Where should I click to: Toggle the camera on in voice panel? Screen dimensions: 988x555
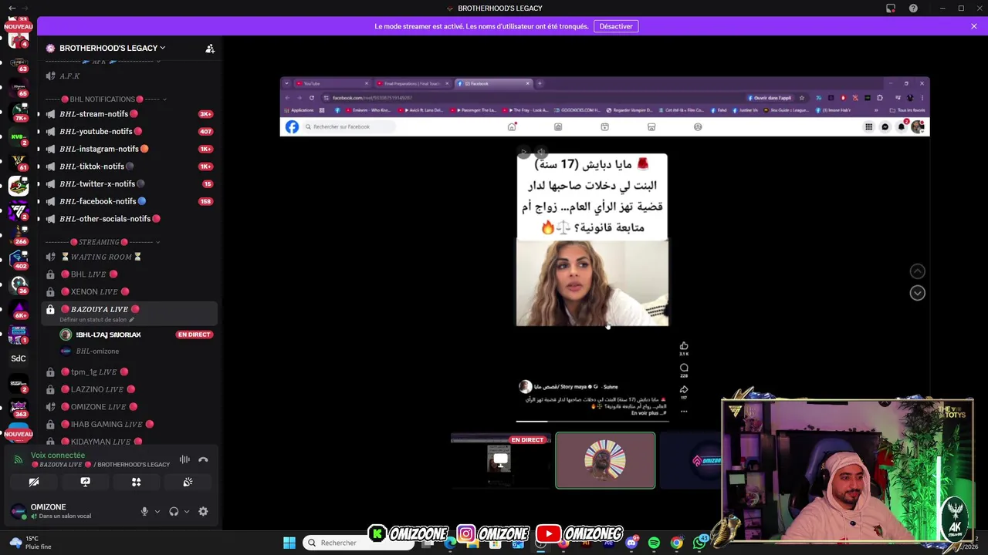[34, 483]
